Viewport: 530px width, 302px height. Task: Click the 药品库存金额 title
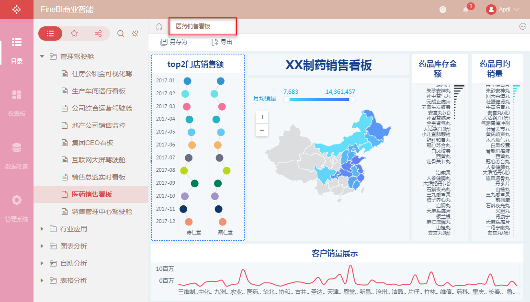438,68
